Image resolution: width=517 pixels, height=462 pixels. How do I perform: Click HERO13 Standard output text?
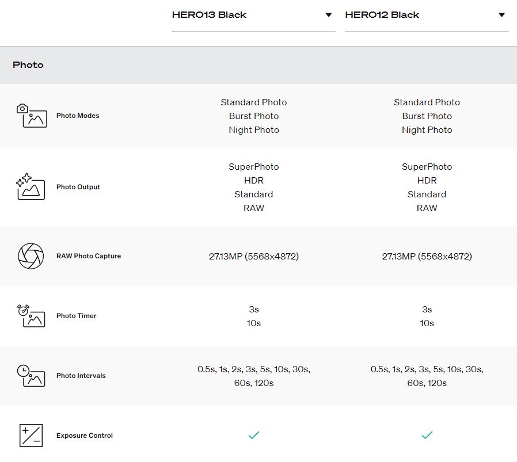coord(254,194)
